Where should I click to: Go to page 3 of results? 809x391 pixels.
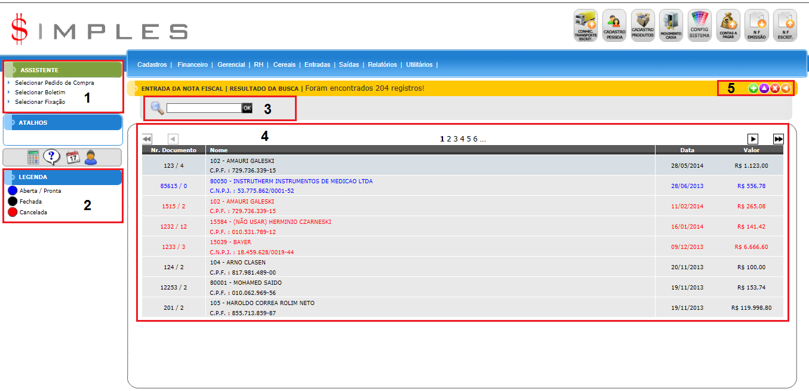click(455, 139)
